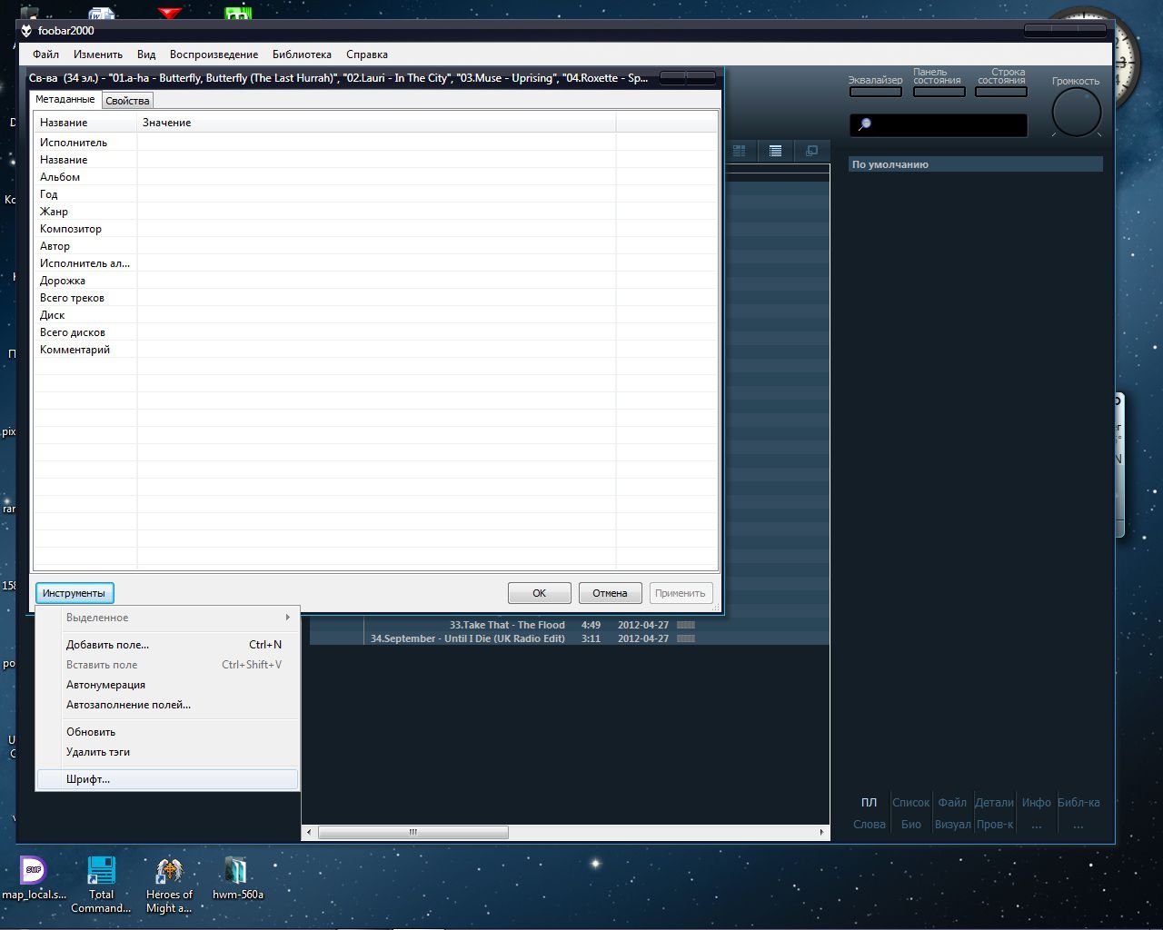Select the Жанр field row
Viewport: 1163px width, 930px height.
[375, 212]
